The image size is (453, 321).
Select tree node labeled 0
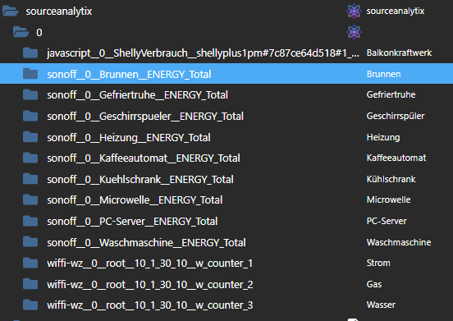tap(39, 32)
